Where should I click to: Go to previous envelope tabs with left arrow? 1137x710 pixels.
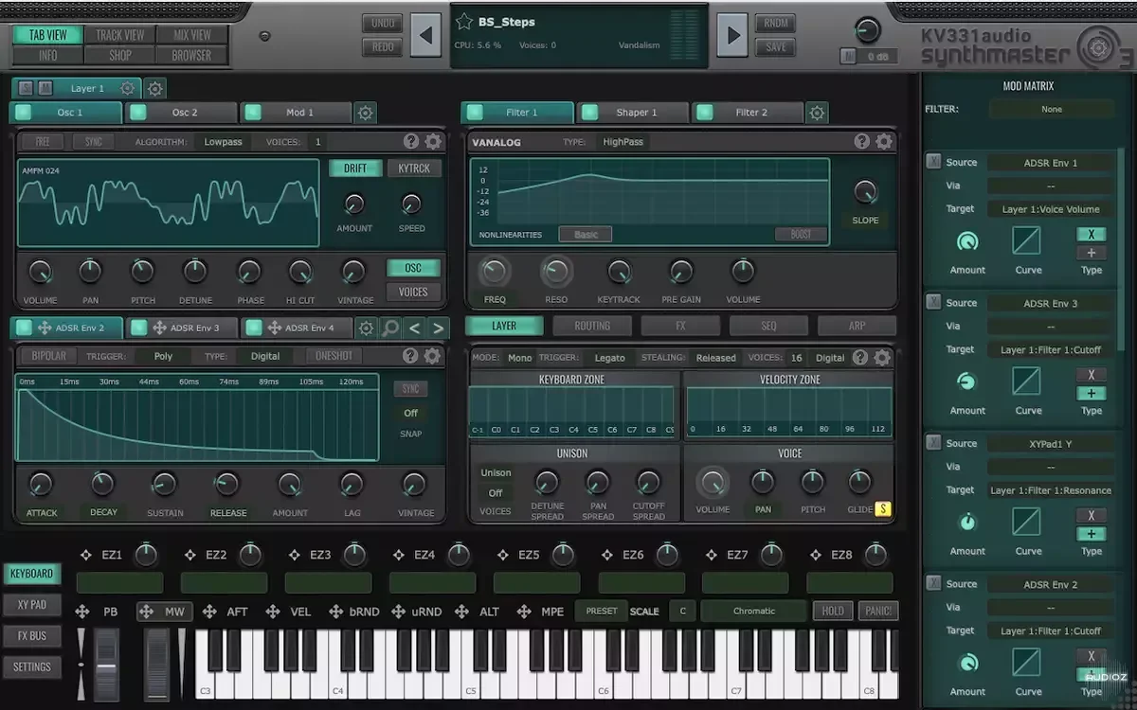[x=414, y=328]
